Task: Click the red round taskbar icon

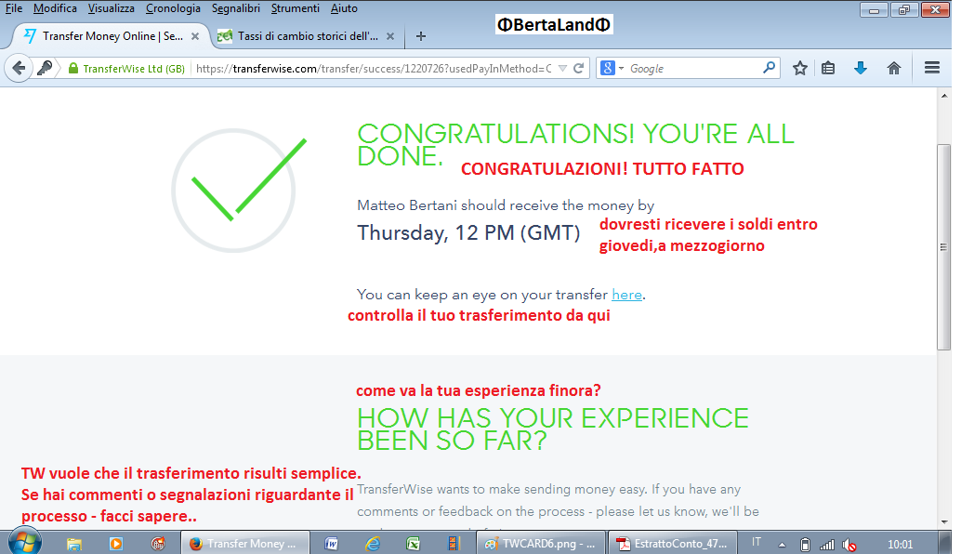Action: coord(158,544)
